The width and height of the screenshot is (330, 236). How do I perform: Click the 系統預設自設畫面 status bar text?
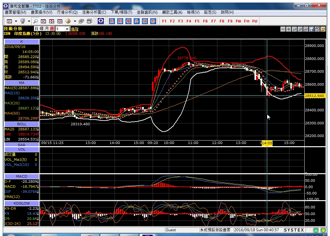215,230
